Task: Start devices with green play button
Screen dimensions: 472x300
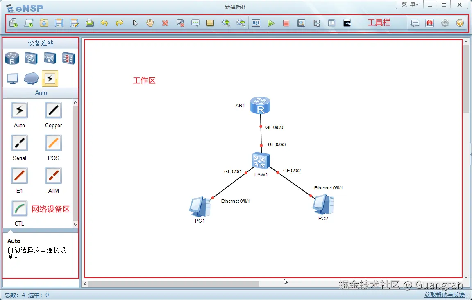Action: point(271,23)
